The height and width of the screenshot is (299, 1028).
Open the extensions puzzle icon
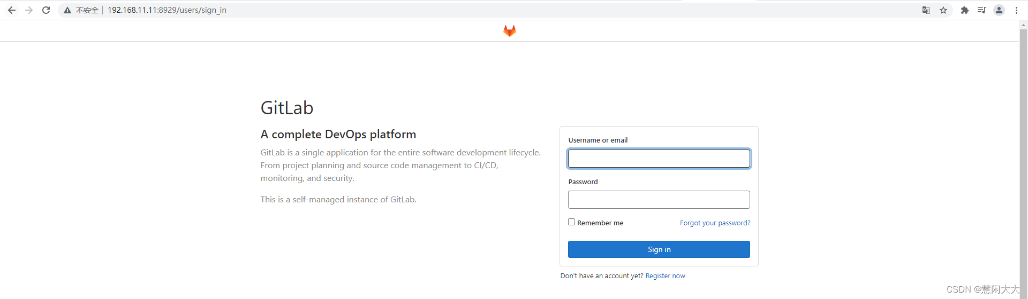(x=965, y=10)
